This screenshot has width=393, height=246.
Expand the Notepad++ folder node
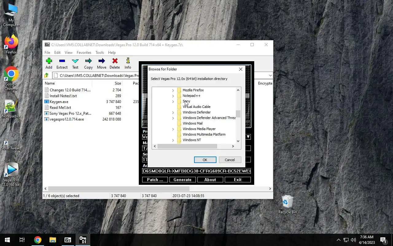[173, 96]
